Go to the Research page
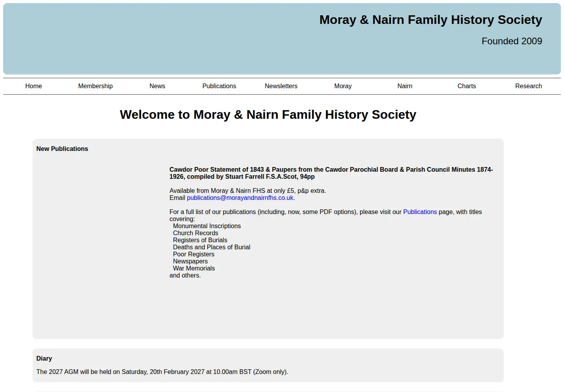 pos(529,86)
